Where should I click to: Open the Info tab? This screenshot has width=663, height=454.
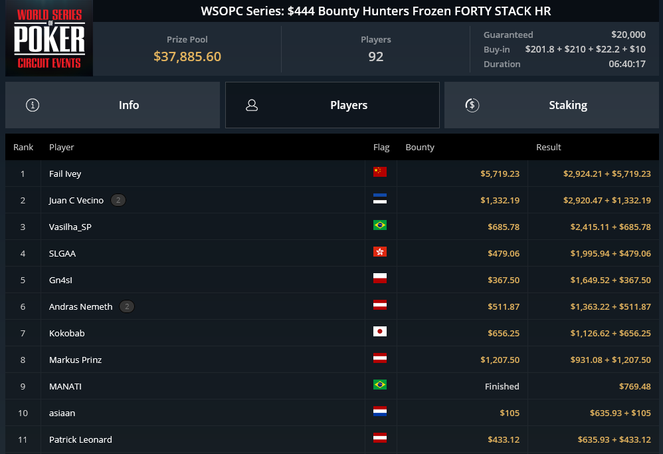point(112,105)
